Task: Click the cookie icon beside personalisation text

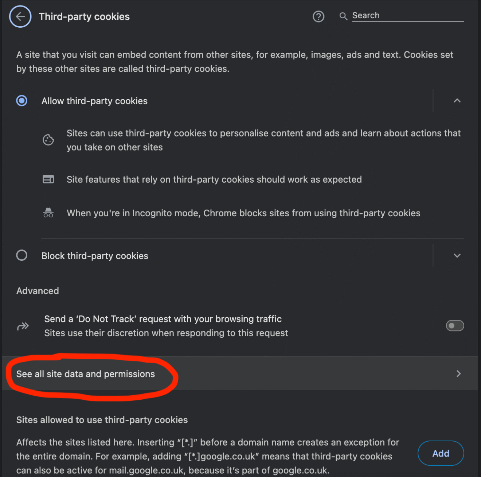Action: click(48, 140)
